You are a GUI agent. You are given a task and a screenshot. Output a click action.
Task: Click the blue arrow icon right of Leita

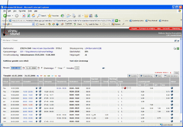click(x=103, y=68)
